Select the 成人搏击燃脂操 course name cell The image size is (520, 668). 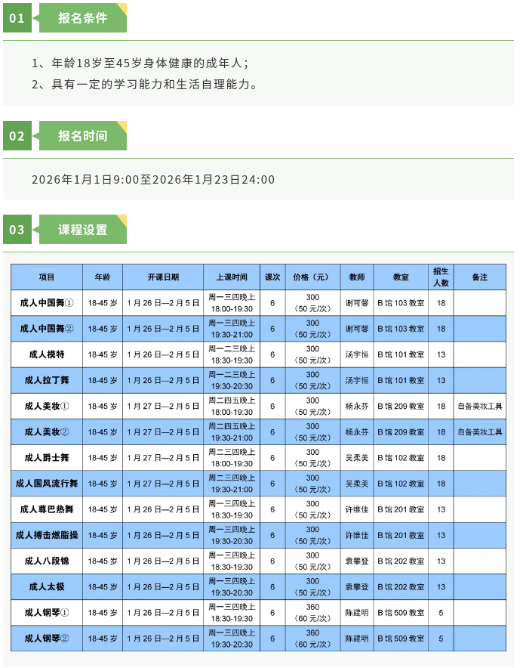click(x=47, y=535)
